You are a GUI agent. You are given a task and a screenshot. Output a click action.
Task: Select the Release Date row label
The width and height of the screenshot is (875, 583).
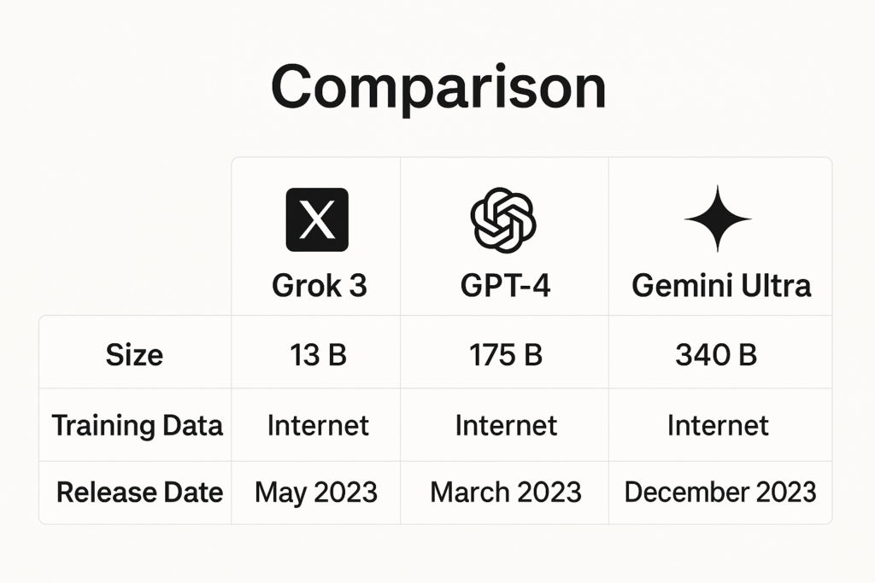(139, 492)
